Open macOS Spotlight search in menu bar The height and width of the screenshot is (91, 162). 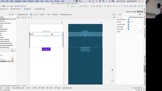139,1
